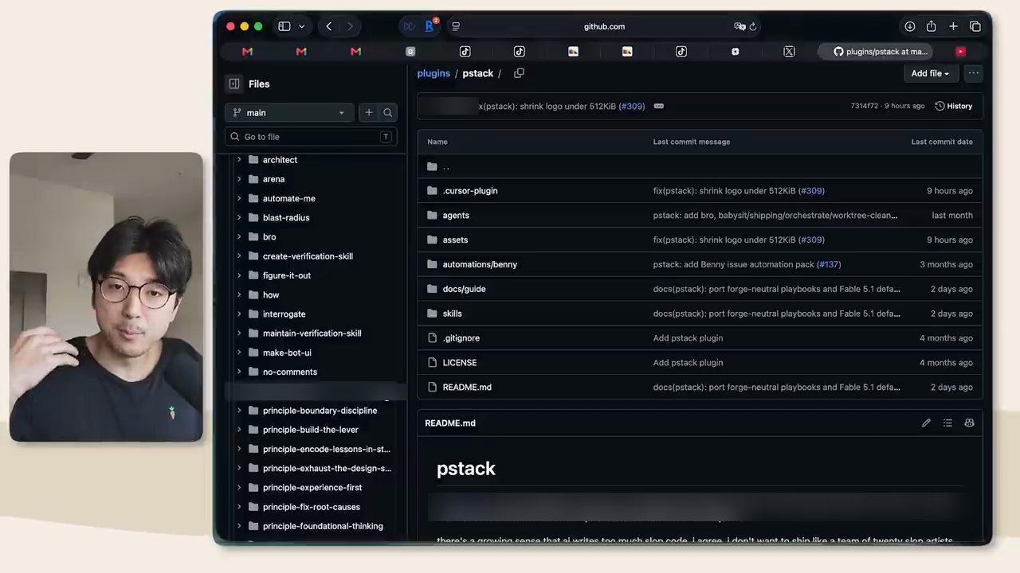The height and width of the screenshot is (573, 1020).
Task: Open the main branch dropdown
Action: click(x=289, y=113)
